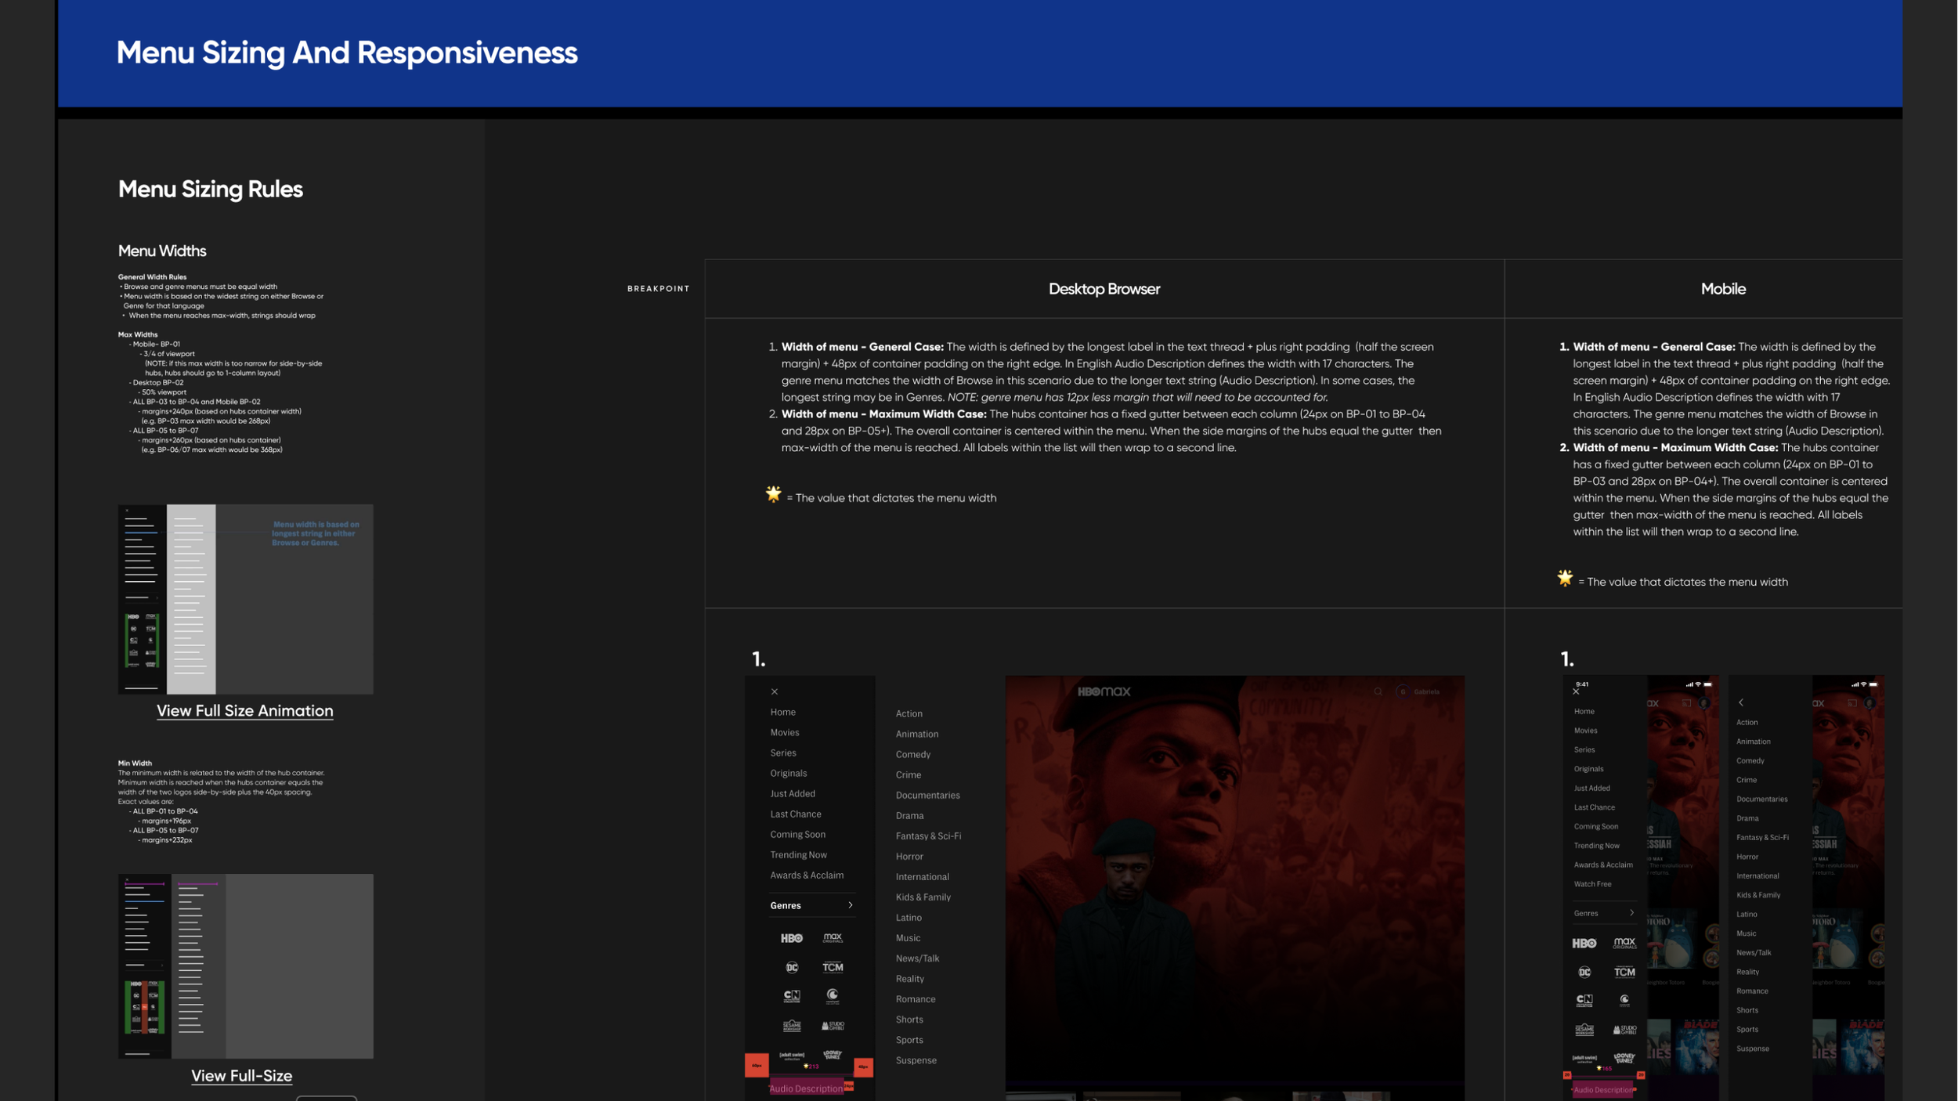Choose Watch Free in mobile browse menu
This screenshot has height=1101, width=1958.
(1592, 884)
